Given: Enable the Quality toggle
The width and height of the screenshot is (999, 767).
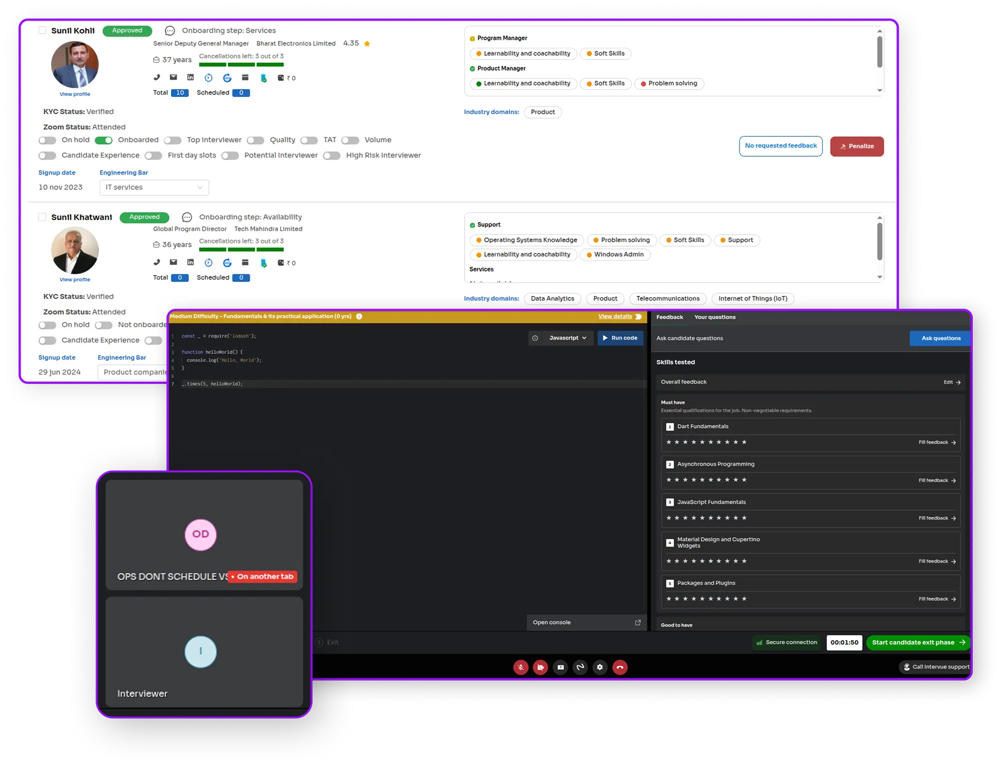Looking at the screenshot, I should tap(255, 140).
